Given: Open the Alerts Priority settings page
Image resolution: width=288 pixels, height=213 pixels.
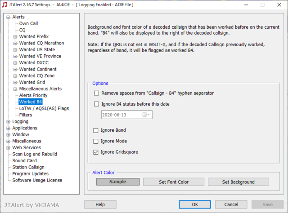Looking at the screenshot, I should pyautogui.click(x=33, y=95).
